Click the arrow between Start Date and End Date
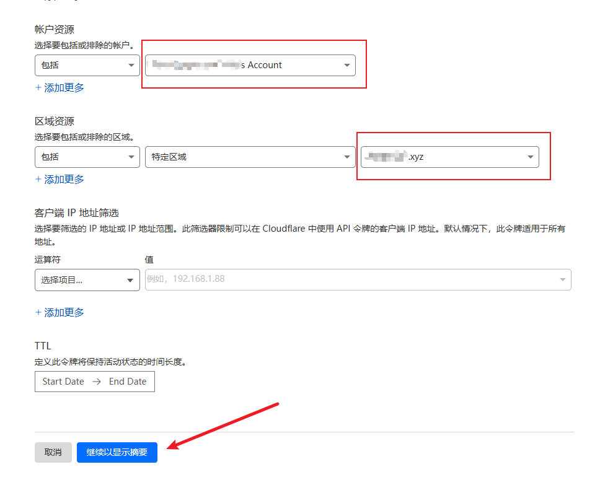Screen dimensions: 600x485 97,382
